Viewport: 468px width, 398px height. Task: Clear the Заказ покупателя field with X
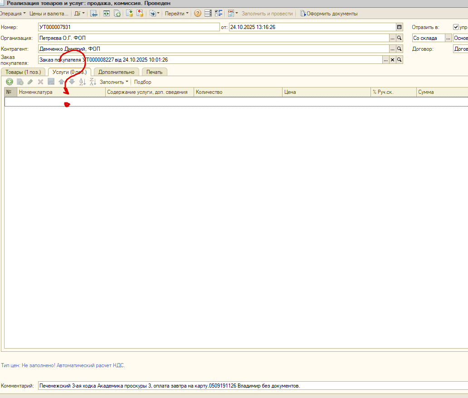392,60
